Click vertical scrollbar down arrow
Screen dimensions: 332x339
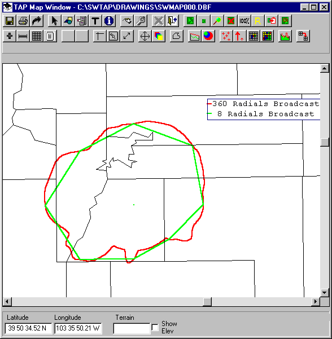(325, 293)
